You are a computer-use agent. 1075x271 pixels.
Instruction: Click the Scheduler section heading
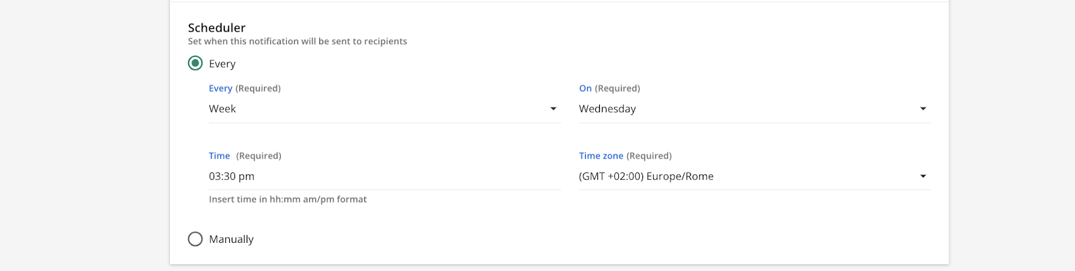click(217, 28)
